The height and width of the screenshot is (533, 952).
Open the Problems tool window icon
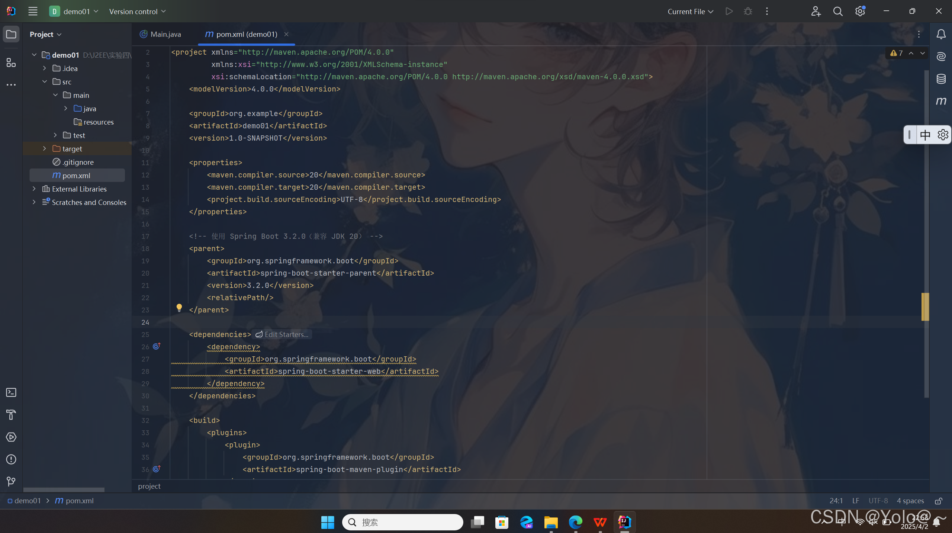click(x=11, y=459)
